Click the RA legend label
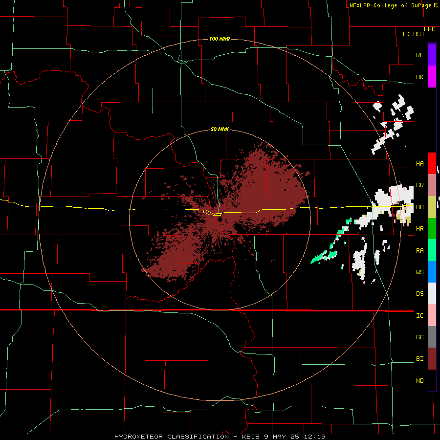Screen dimensions: 440x440 coord(419,251)
